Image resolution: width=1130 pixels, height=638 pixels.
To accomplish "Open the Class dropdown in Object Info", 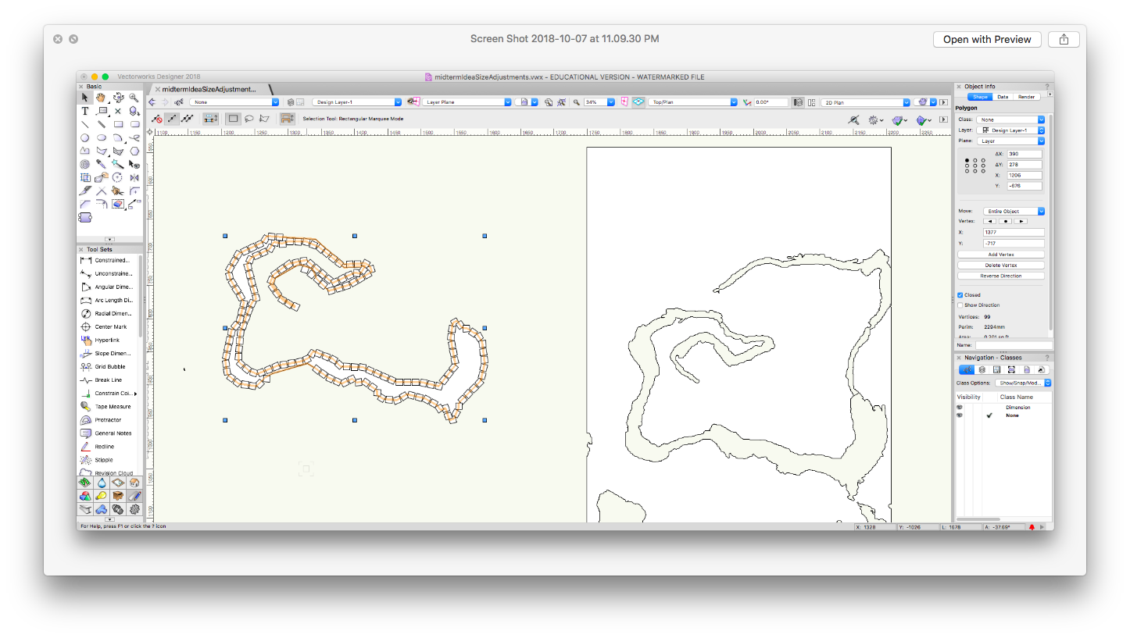I will 1010,119.
